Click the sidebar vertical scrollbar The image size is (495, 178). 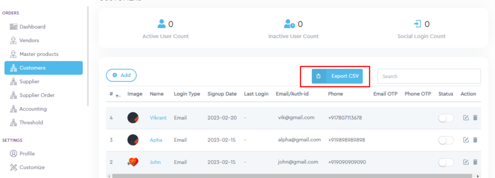coord(88,56)
